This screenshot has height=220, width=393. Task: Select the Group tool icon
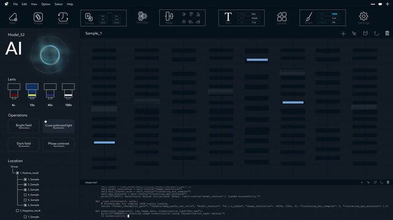89,18
